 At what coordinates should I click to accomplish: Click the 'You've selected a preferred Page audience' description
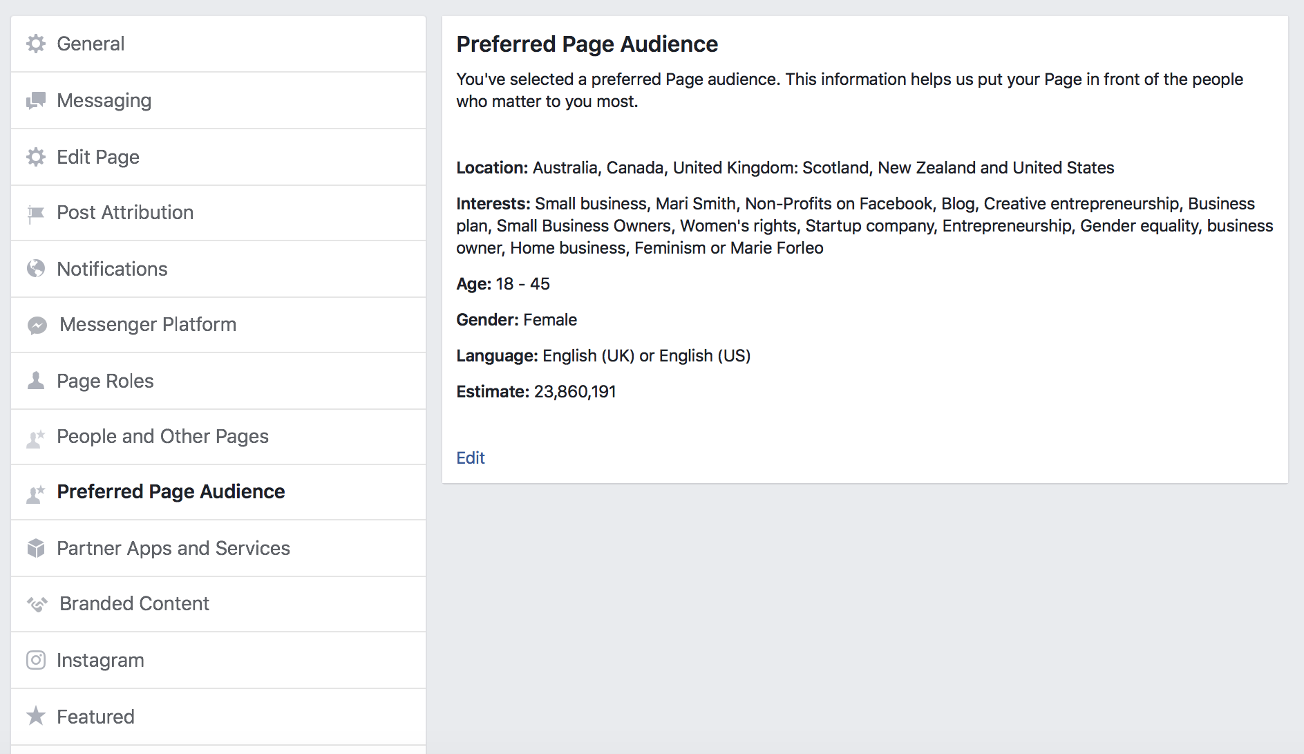coord(849,90)
